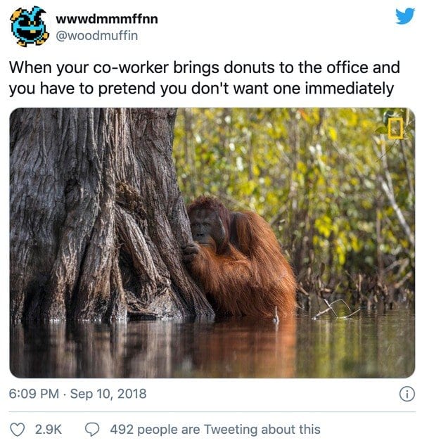Open the 6:09 PM timestamp

click(x=32, y=394)
